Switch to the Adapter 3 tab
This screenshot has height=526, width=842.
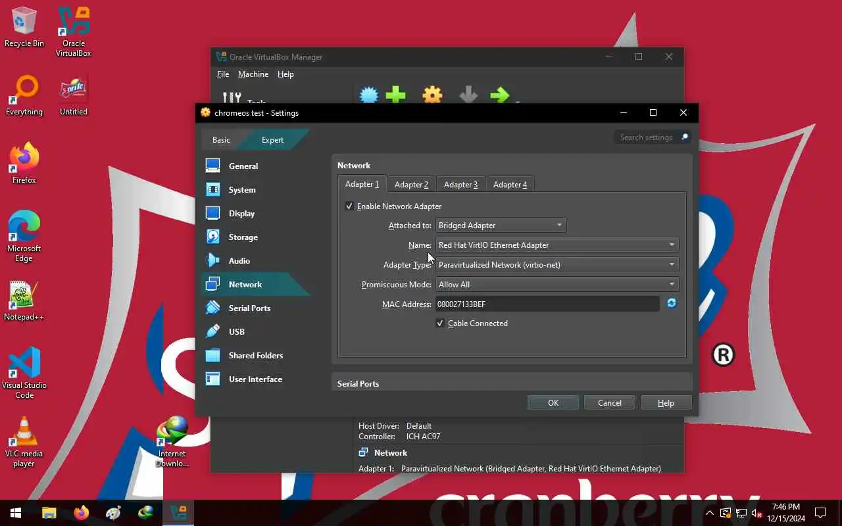(x=460, y=185)
